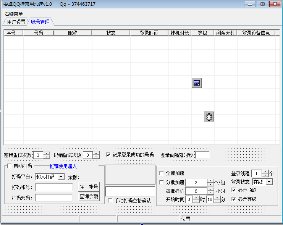Focus the 打码密码 text box

click(53, 198)
